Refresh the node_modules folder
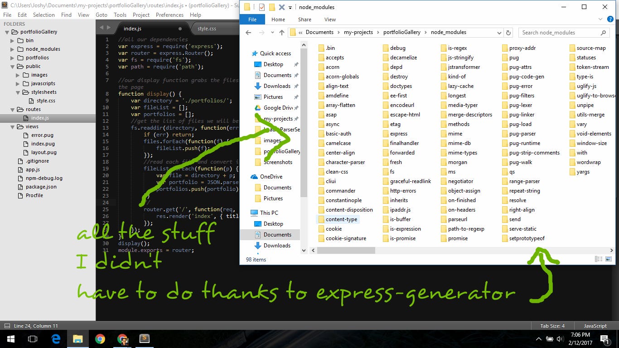This screenshot has width=619, height=348. [508, 32]
